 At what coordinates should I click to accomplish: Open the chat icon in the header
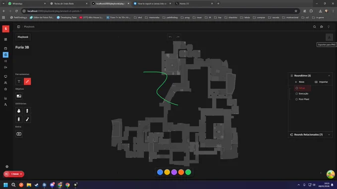tap(322, 27)
